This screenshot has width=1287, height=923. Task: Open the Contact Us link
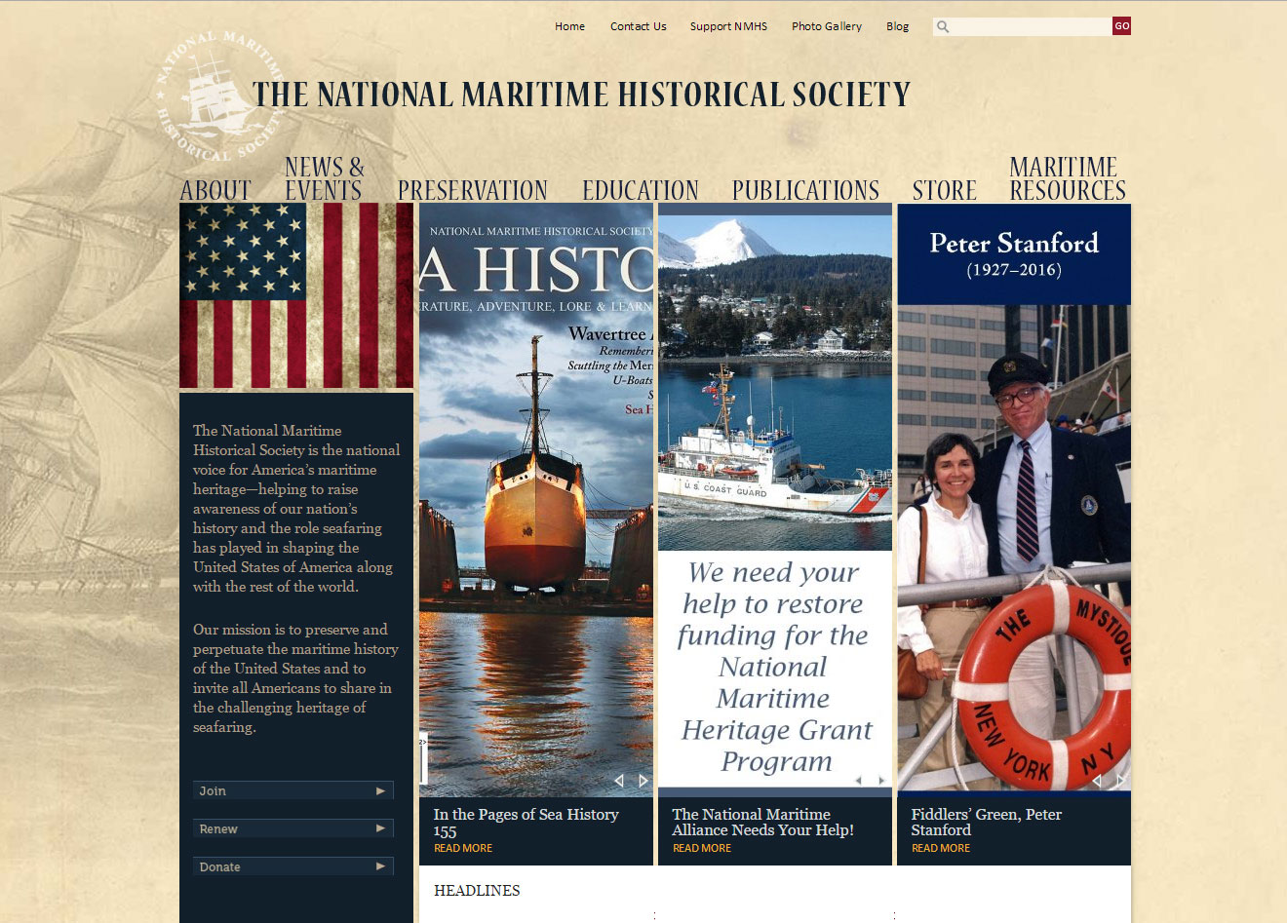click(x=639, y=26)
